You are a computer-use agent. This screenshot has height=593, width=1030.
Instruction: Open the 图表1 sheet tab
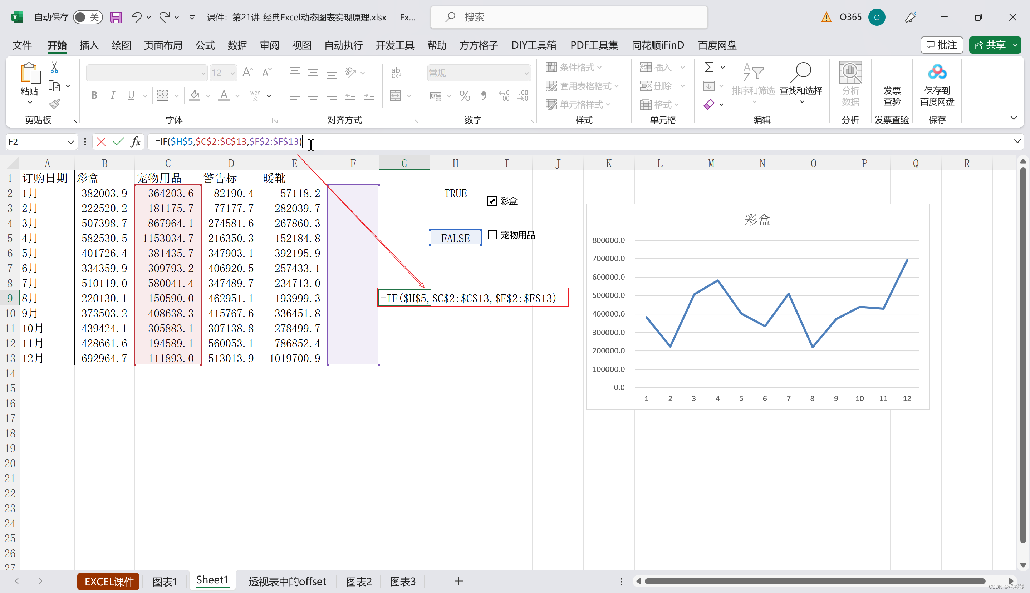pos(165,582)
